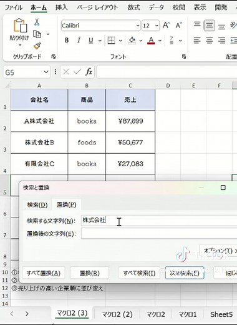Expand fill color dropdown arrow

coord(141,41)
